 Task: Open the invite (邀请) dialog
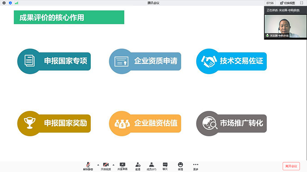(137, 166)
